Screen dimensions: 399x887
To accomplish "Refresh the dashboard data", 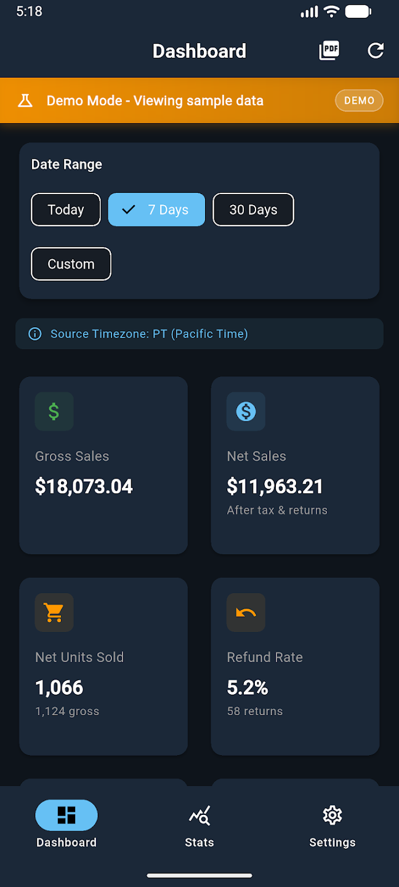I will [x=376, y=51].
